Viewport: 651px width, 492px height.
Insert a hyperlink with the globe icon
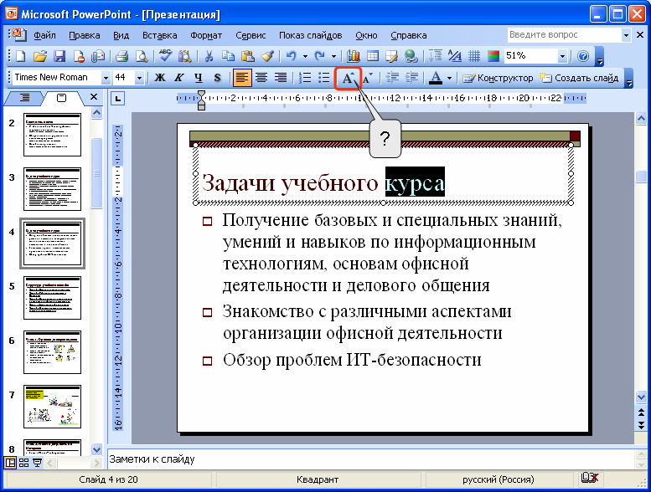click(x=411, y=56)
